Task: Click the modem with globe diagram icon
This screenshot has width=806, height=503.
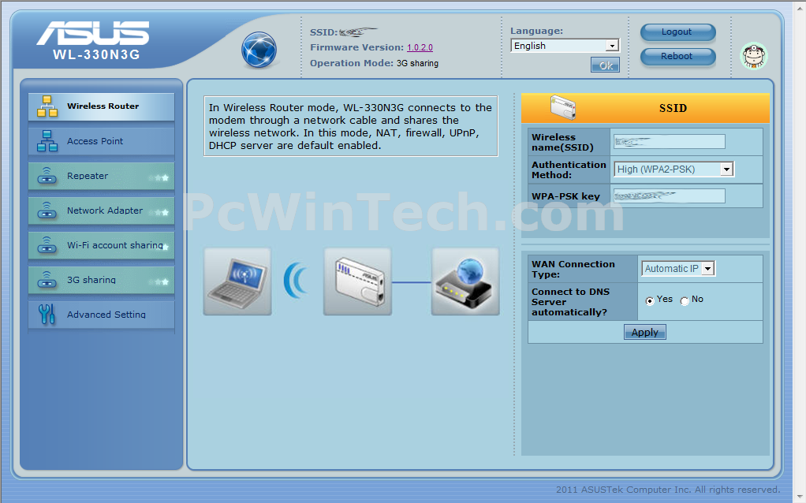Action: pyautogui.click(x=465, y=281)
